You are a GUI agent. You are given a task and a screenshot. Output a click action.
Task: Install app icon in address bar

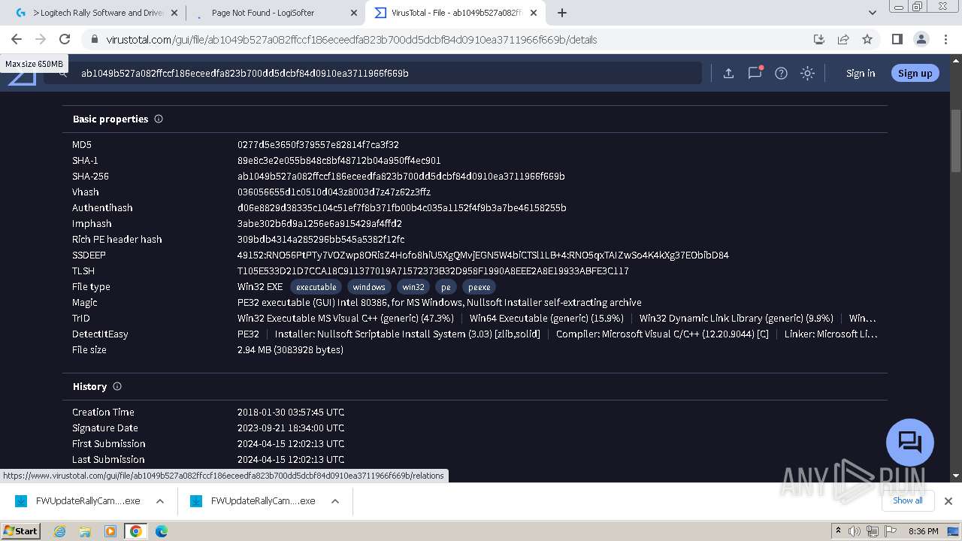[x=819, y=39]
